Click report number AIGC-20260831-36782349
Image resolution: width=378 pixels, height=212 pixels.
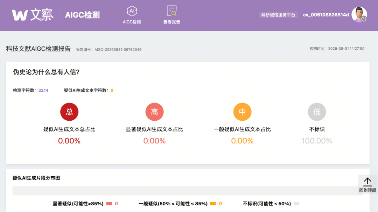118,50
